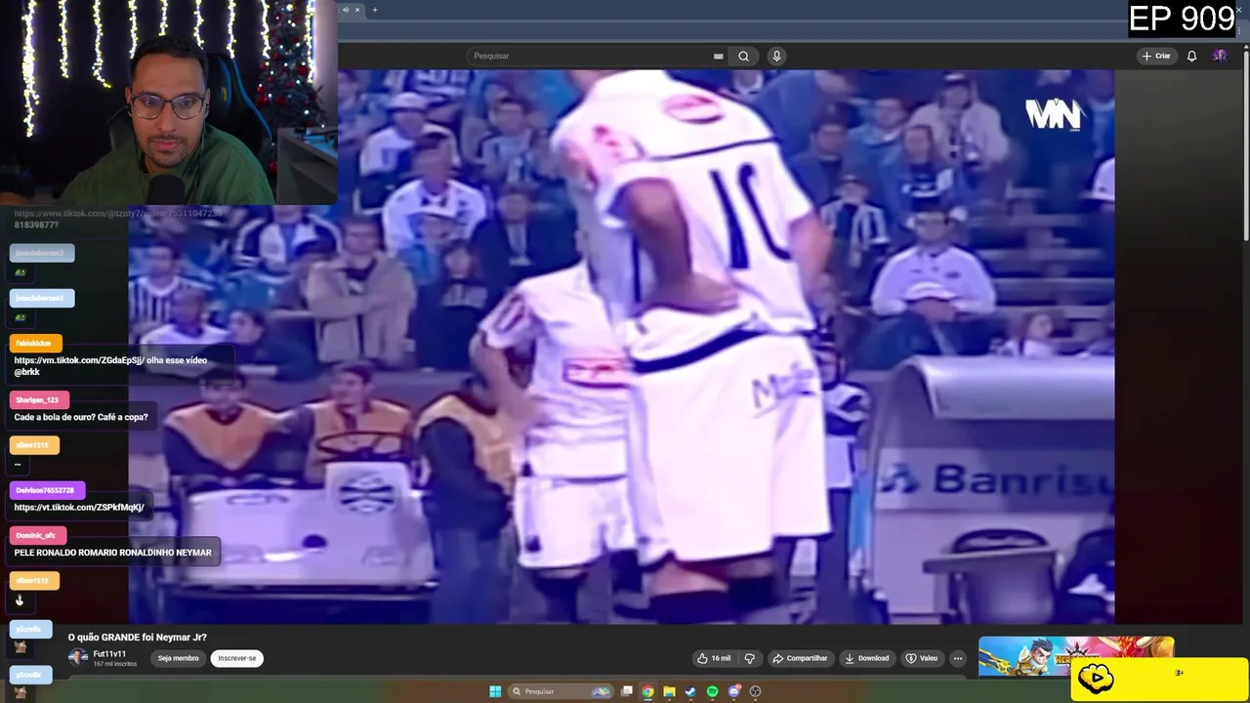
Task: Click the Deivison76552728 chat username
Action: pos(45,490)
